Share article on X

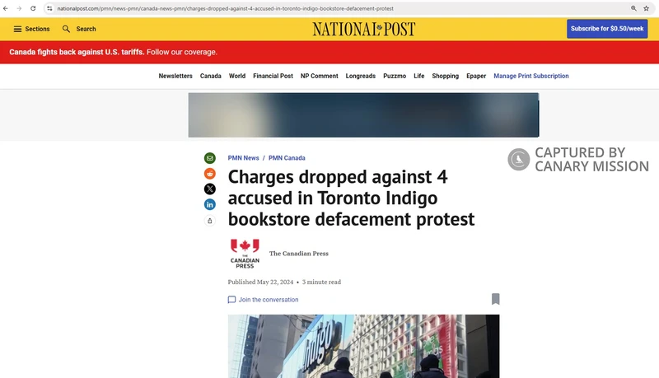tap(210, 189)
